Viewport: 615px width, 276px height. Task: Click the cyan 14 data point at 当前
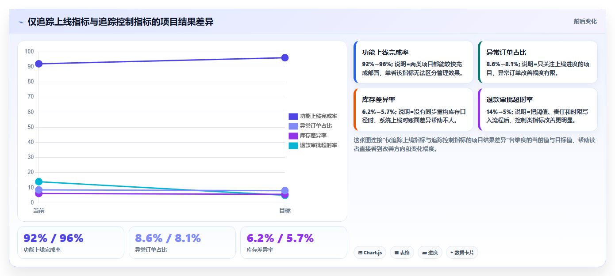click(39, 181)
